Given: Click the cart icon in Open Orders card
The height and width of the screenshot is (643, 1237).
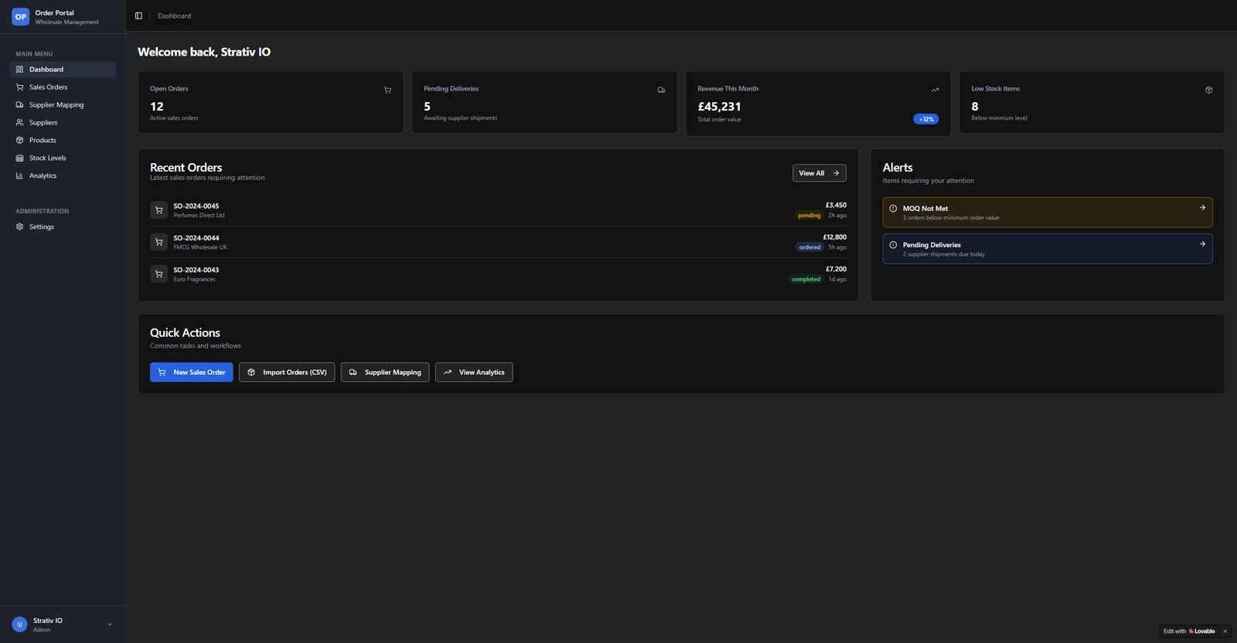Looking at the screenshot, I should [387, 90].
